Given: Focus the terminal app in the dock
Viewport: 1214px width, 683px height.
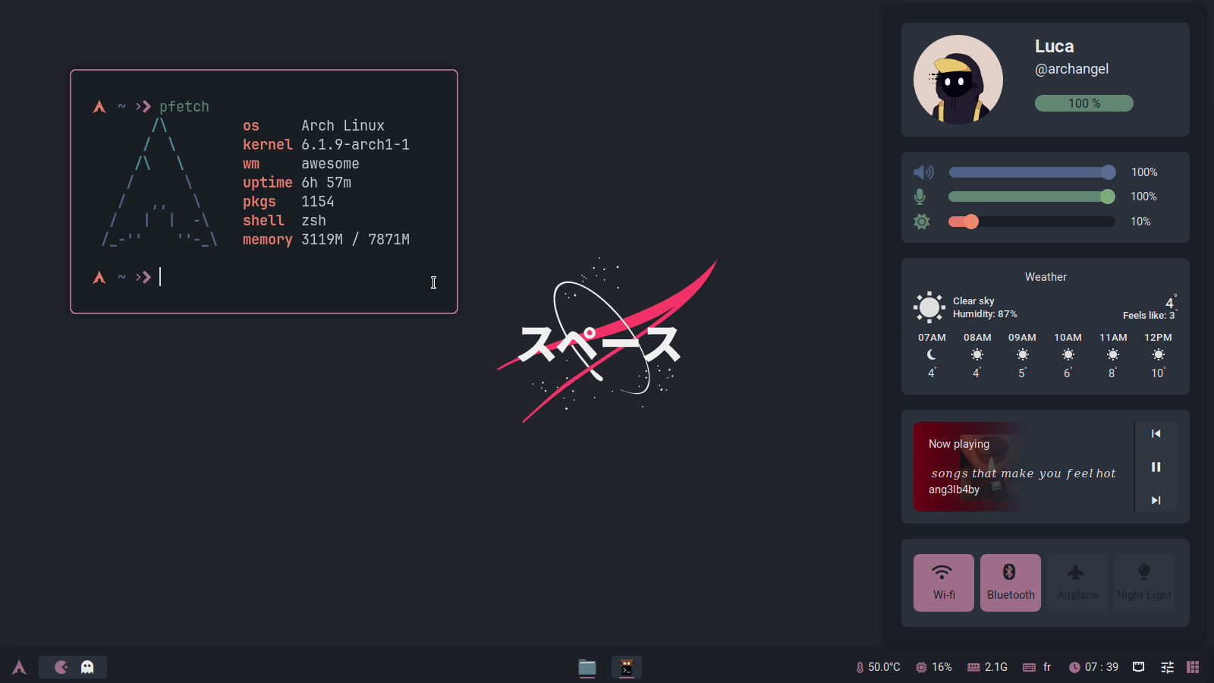Looking at the screenshot, I should pyautogui.click(x=627, y=667).
